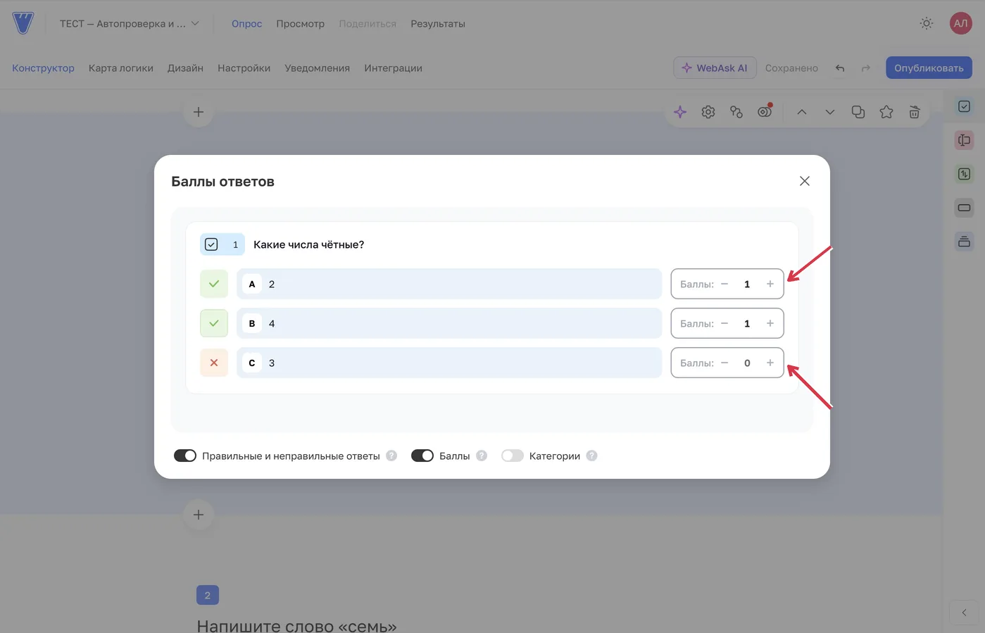Toggle Правильные и неправильные ответы switch
The width and height of the screenshot is (985, 633).
185,456
